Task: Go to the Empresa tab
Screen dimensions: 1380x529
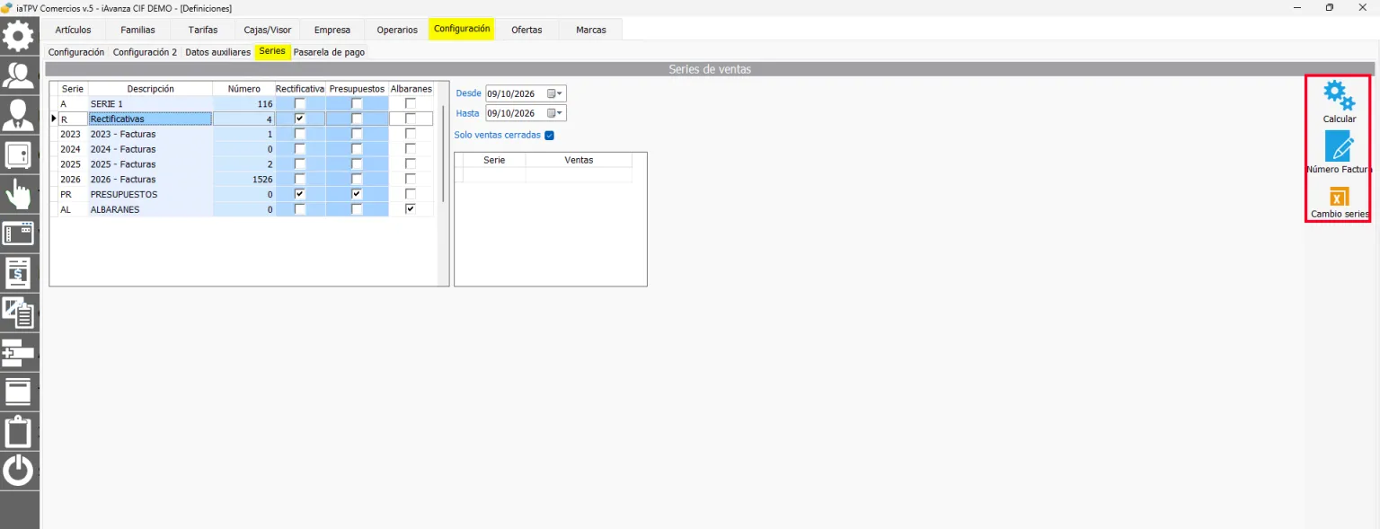Action: tap(332, 30)
